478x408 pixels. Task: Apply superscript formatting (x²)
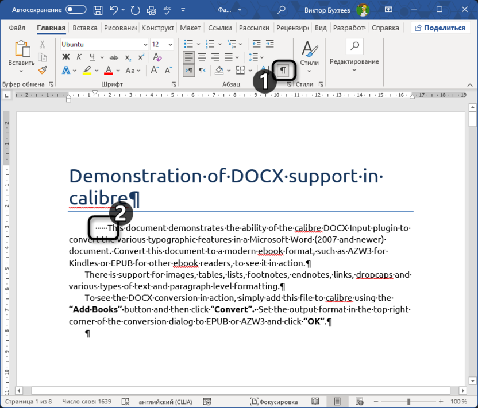[141, 57]
